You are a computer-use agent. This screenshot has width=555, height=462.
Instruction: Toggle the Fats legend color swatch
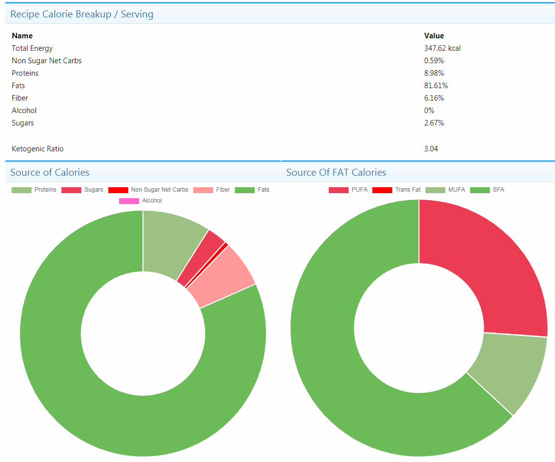[x=245, y=190]
